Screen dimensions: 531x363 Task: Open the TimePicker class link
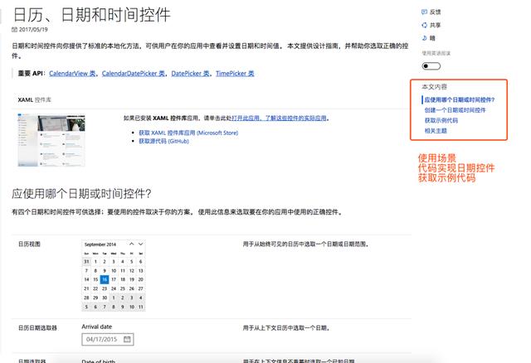coord(235,74)
